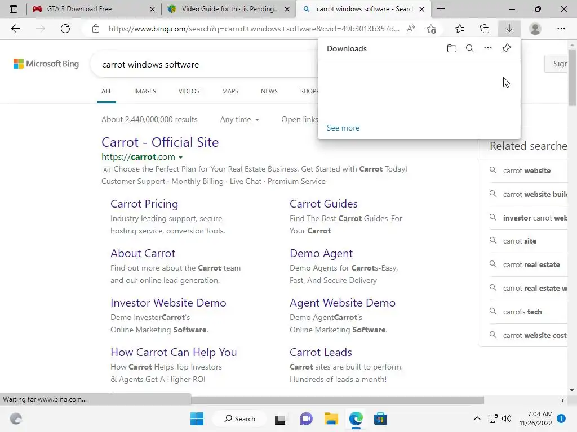Open Collections icon in toolbar
This screenshot has width=577, height=432.
tap(485, 29)
